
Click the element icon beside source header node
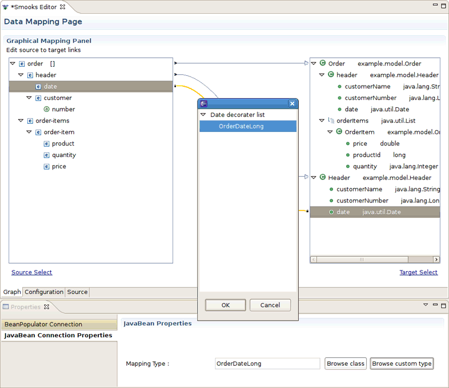(x=30, y=75)
